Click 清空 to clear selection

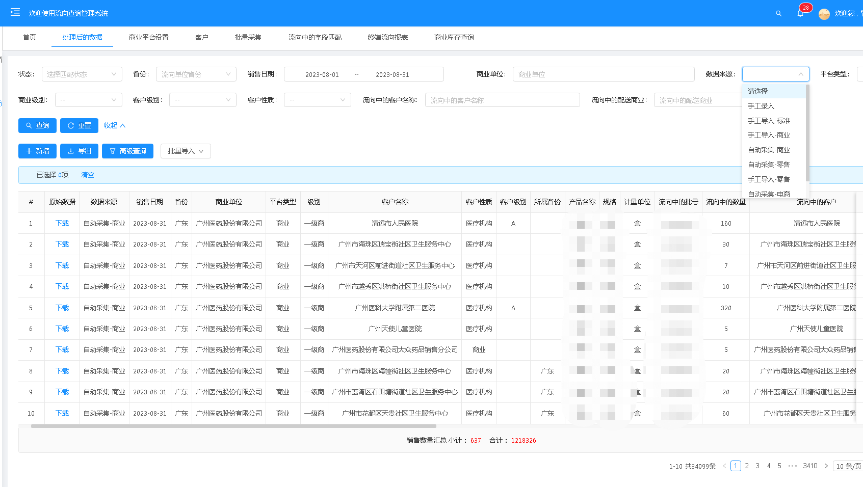(x=88, y=175)
